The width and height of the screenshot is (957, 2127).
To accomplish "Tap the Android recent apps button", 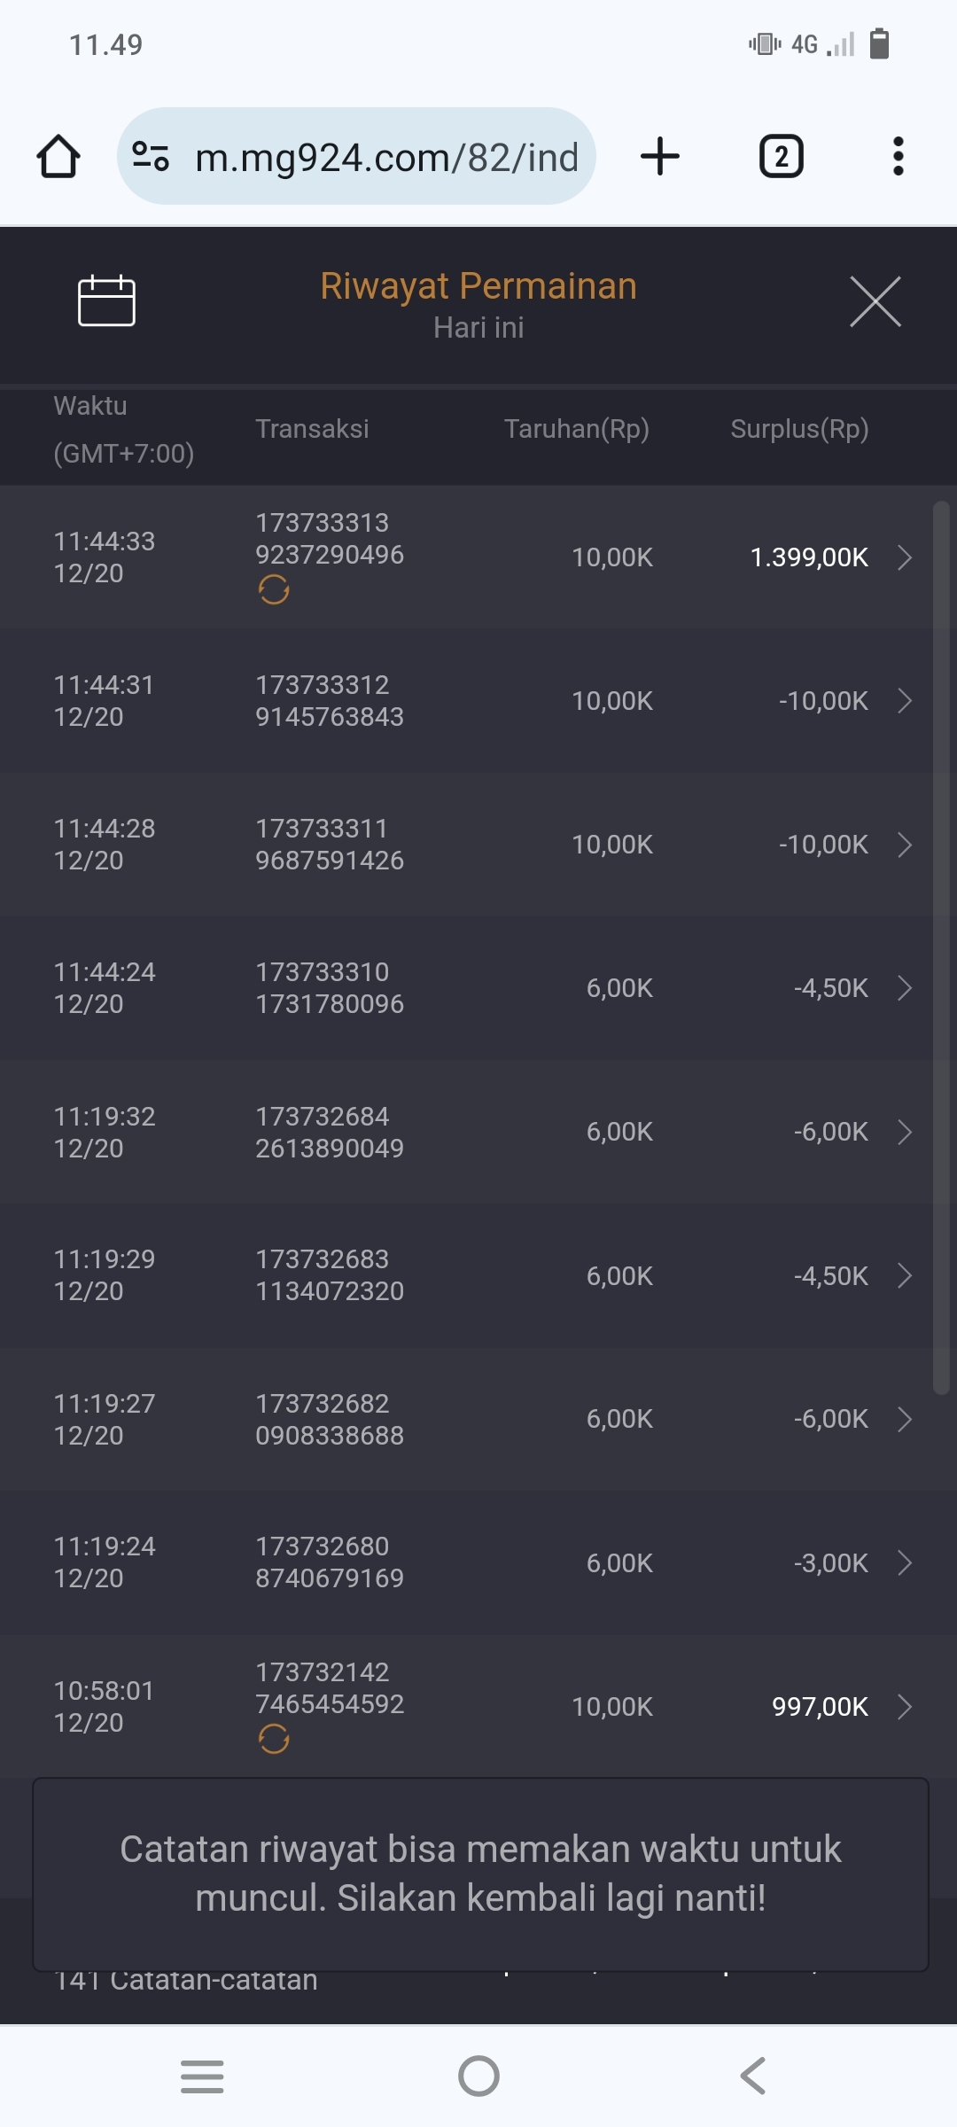I will pos(202,2076).
